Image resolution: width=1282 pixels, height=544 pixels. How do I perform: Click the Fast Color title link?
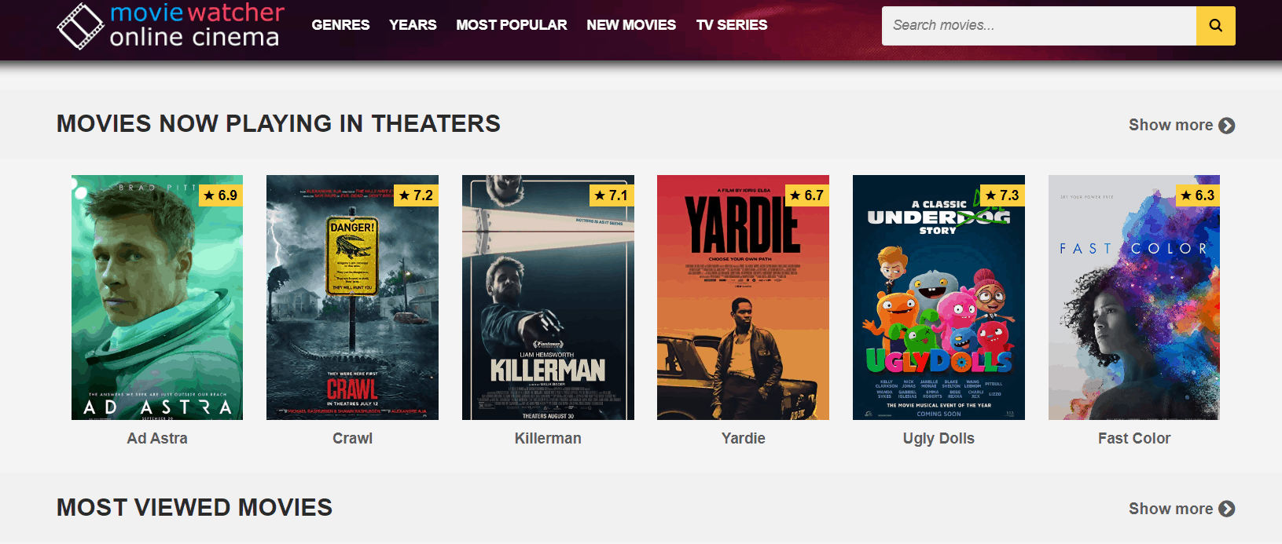[1134, 438]
